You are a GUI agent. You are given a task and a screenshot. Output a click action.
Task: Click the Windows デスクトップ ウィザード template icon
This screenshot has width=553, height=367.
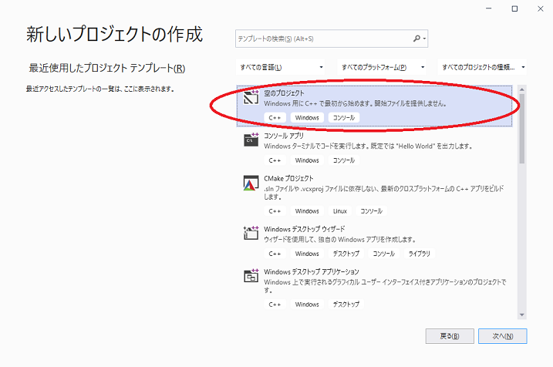251,233
